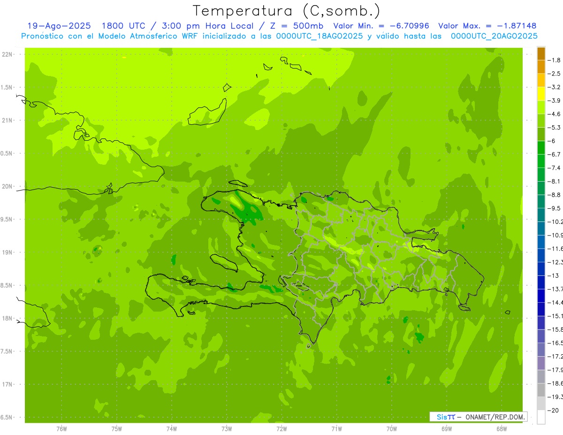
Task: Click the '76W' longitude label
Action: [61, 429]
